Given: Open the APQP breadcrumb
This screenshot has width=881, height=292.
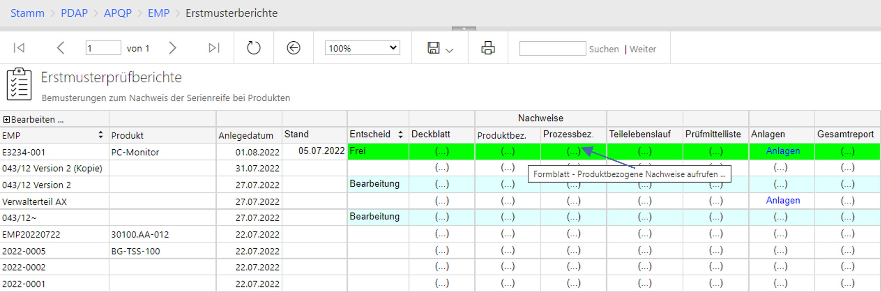Looking at the screenshot, I should coord(118,13).
